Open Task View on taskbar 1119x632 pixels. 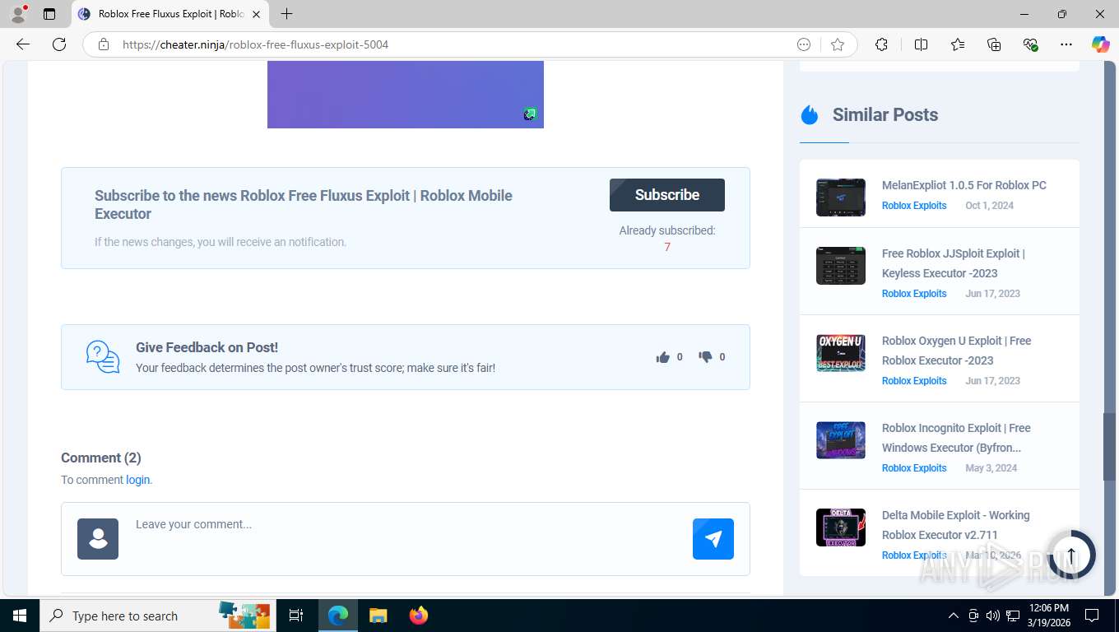point(296,616)
